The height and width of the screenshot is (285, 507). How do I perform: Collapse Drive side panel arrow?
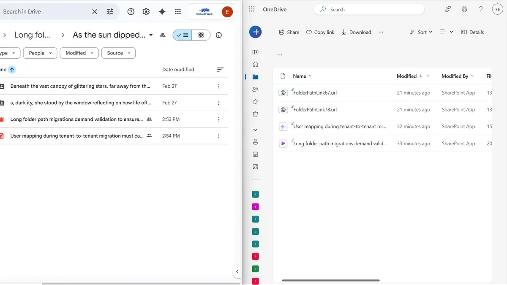(237, 271)
